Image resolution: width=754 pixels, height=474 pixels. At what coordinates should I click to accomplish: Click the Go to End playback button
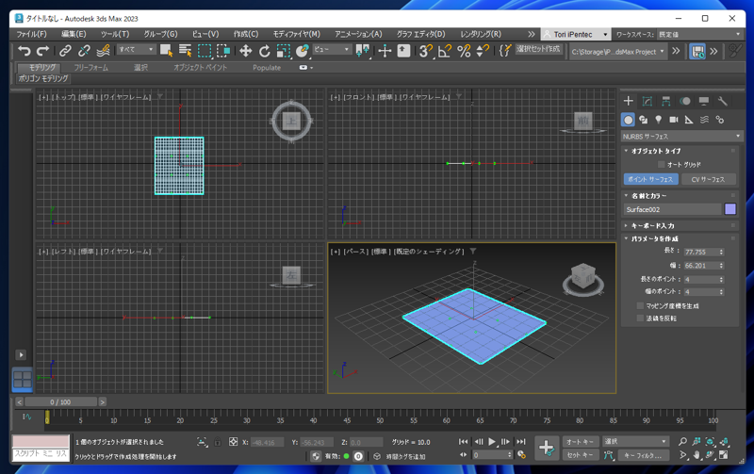[x=521, y=441]
